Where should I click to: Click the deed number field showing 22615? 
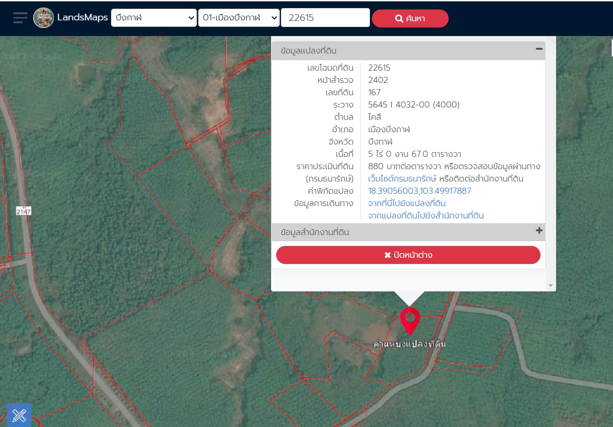[325, 18]
